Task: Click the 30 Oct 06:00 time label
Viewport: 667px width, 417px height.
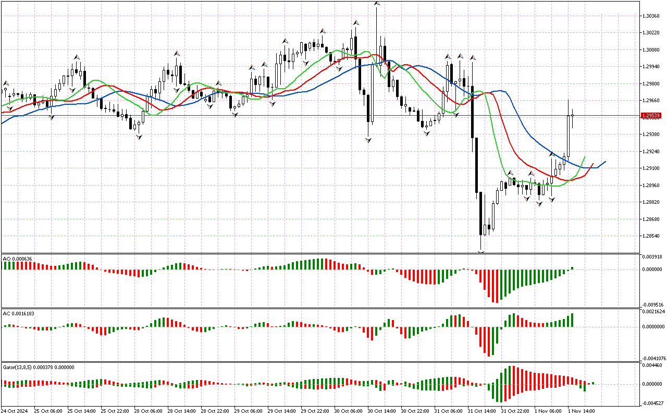Action: pos(350,411)
